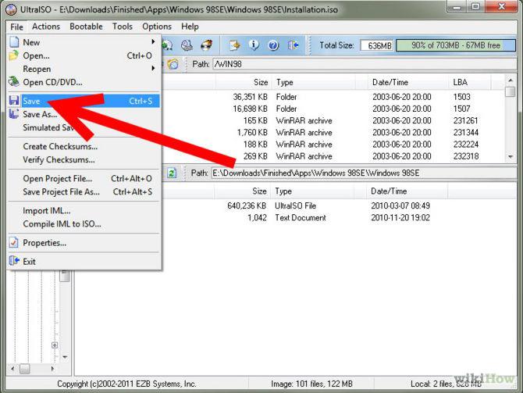Click the add files toolbar icon
This screenshot has width=523, height=393.
(x=234, y=45)
